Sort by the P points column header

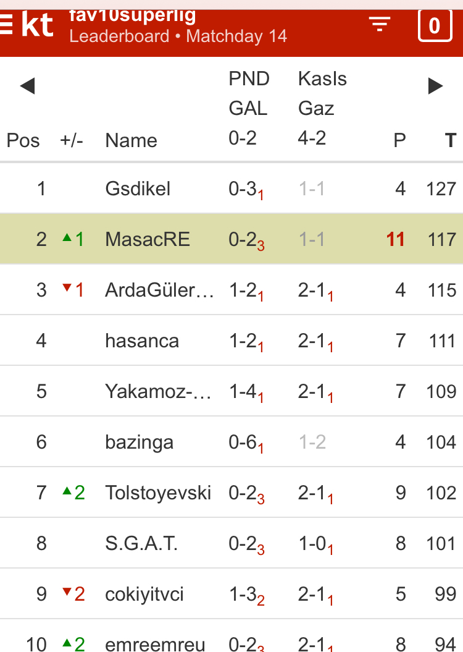click(399, 140)
